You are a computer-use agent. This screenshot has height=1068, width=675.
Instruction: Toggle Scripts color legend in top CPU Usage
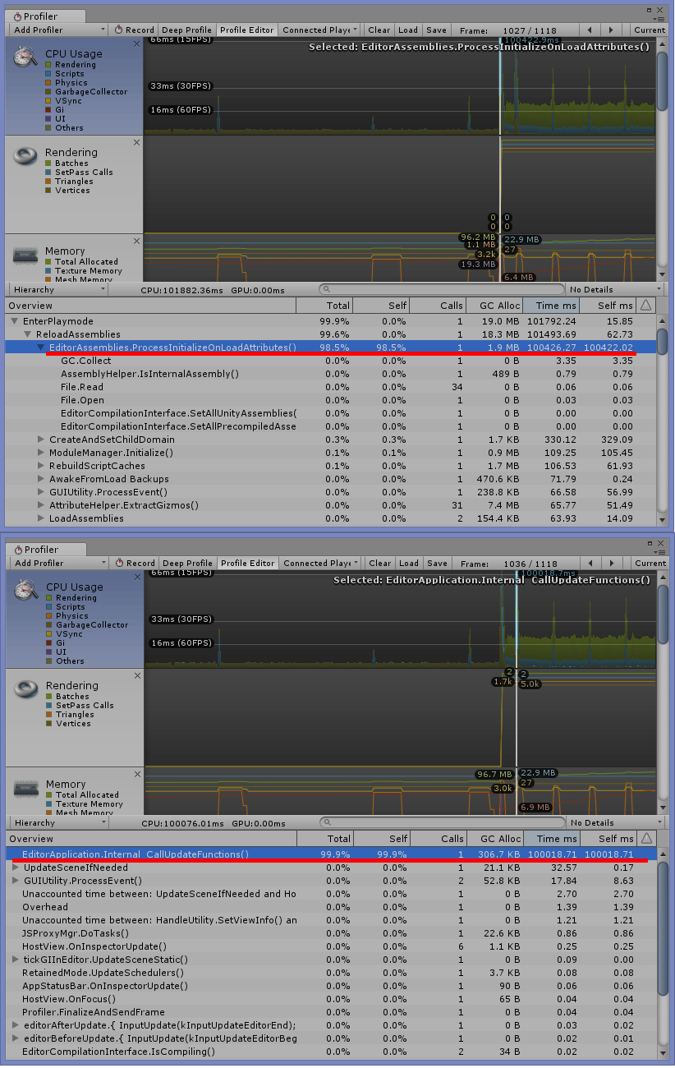pyautogui.click(x=48, y=74)
